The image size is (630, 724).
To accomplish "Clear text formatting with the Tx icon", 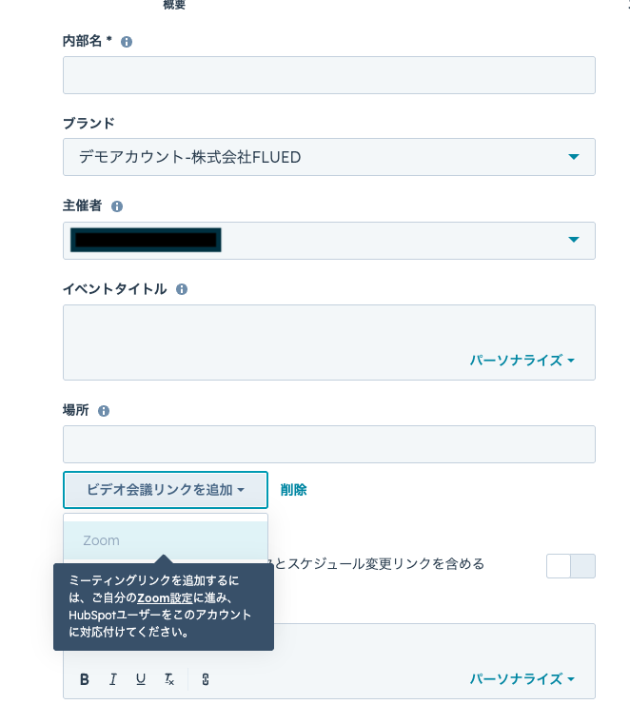I will click(169, 679).
